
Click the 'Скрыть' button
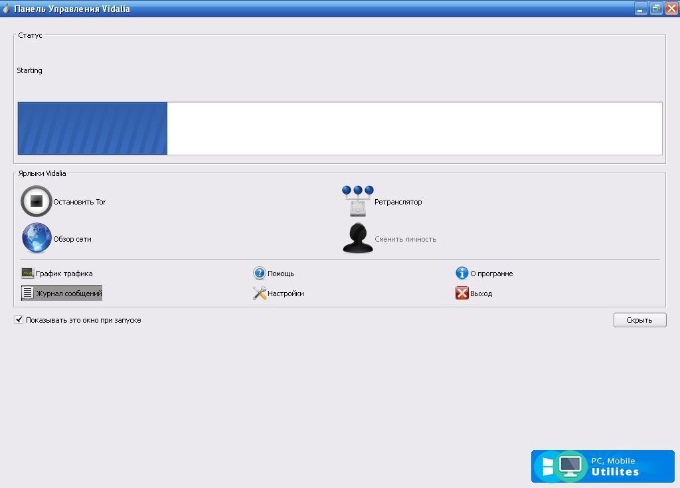(639, 320)
